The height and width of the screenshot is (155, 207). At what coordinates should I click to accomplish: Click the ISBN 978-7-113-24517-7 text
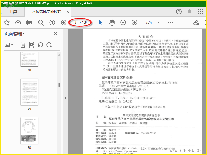click(117, 93)
